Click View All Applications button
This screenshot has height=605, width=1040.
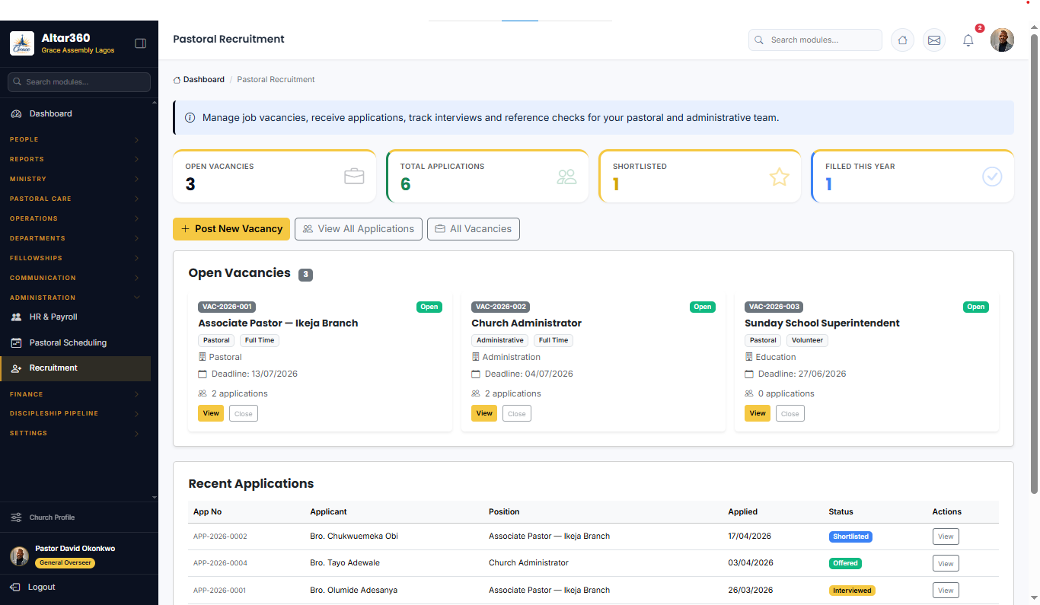pyautogui.click(x=359, y=229)
